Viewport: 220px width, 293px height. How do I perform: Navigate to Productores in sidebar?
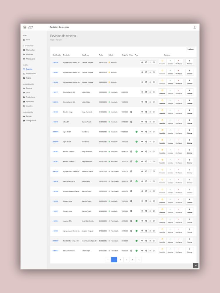pyautogui.click(x=30, y=97)
